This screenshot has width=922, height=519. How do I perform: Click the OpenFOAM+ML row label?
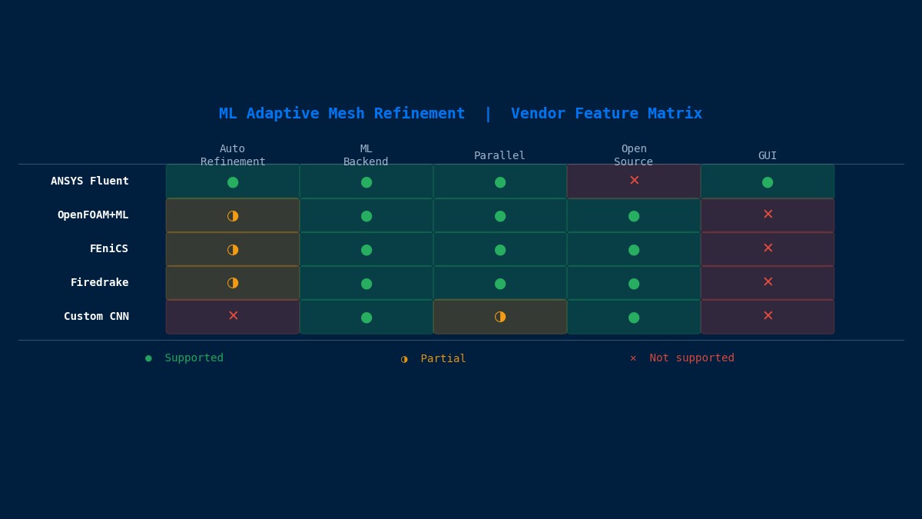[94, 215]
